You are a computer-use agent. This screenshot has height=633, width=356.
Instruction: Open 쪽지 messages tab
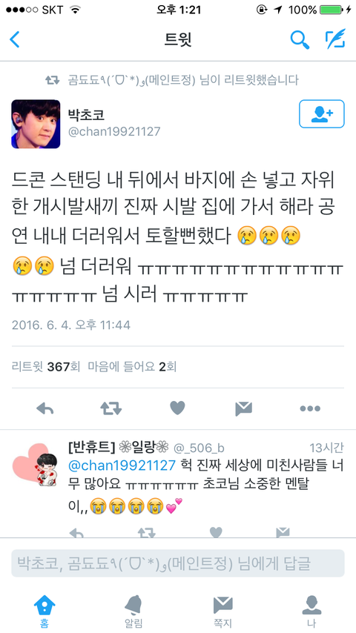point(222,612)
